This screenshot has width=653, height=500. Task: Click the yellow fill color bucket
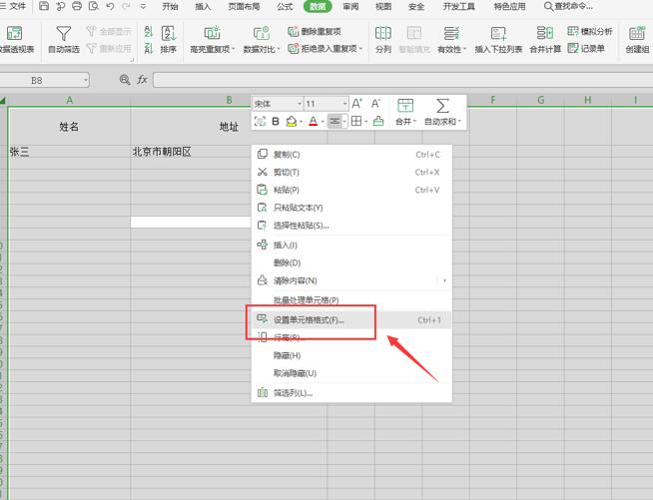[x=292, y=121]
